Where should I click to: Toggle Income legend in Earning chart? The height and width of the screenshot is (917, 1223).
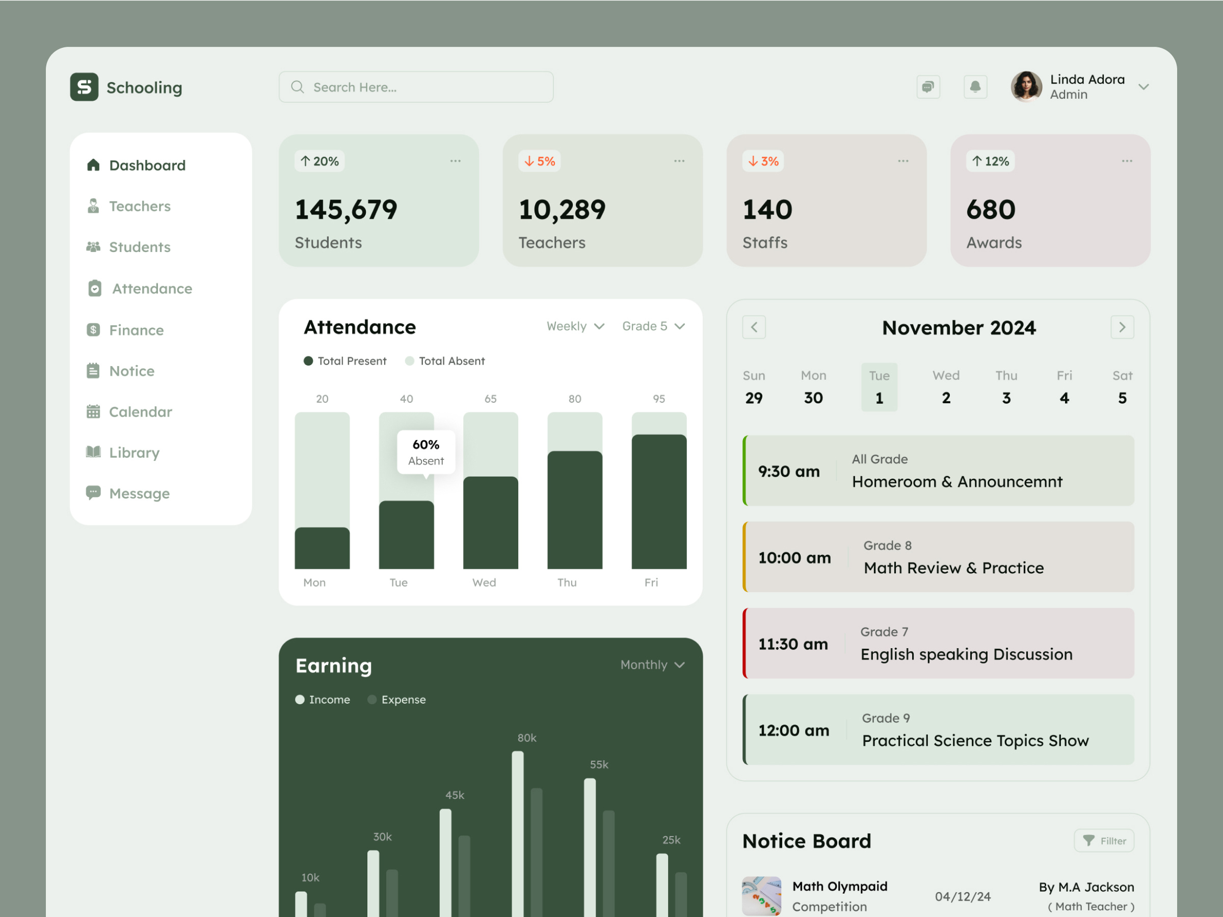pos(323,700)
